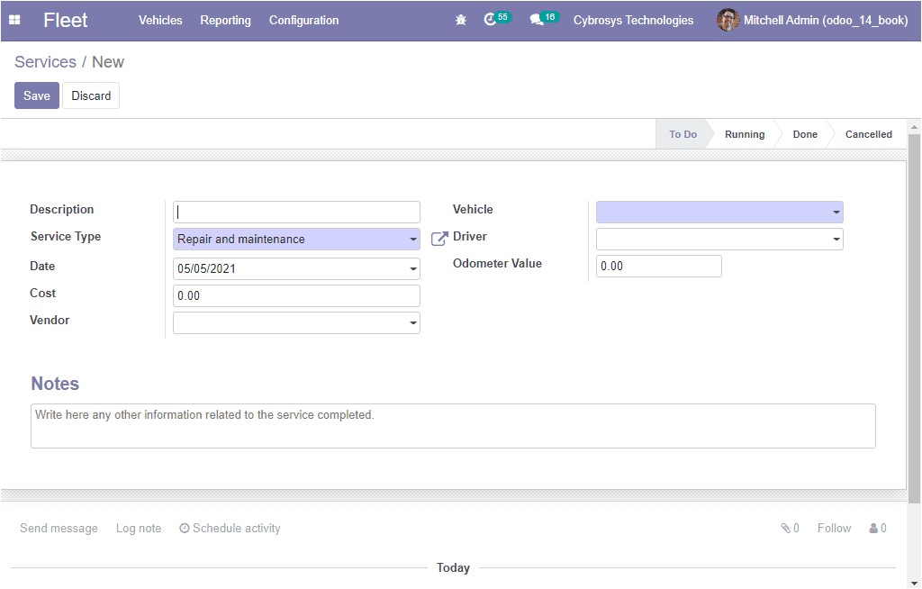Screen dimensions: 922x589
Task: Click the Notes section heading
Action: pos(55,384)
